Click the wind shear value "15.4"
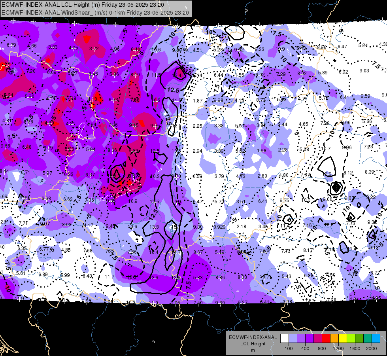Screen dimensions: 387x356 (x=177, y=75)
